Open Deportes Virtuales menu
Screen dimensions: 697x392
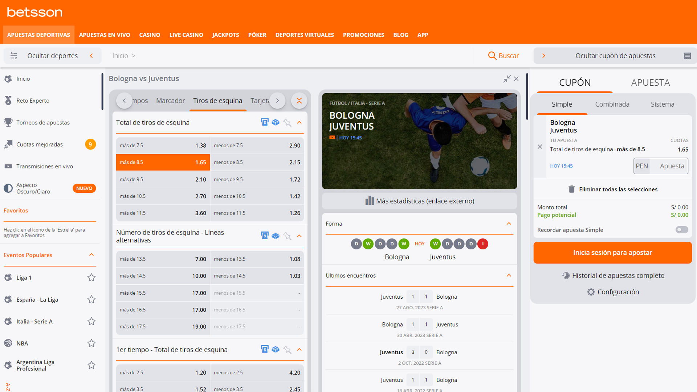coord(305,35)
